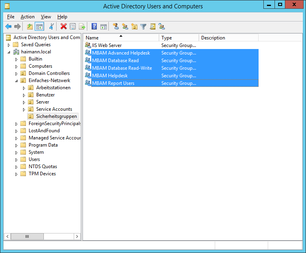Select System container in tree
306x253 pixels.
(36, 152)
